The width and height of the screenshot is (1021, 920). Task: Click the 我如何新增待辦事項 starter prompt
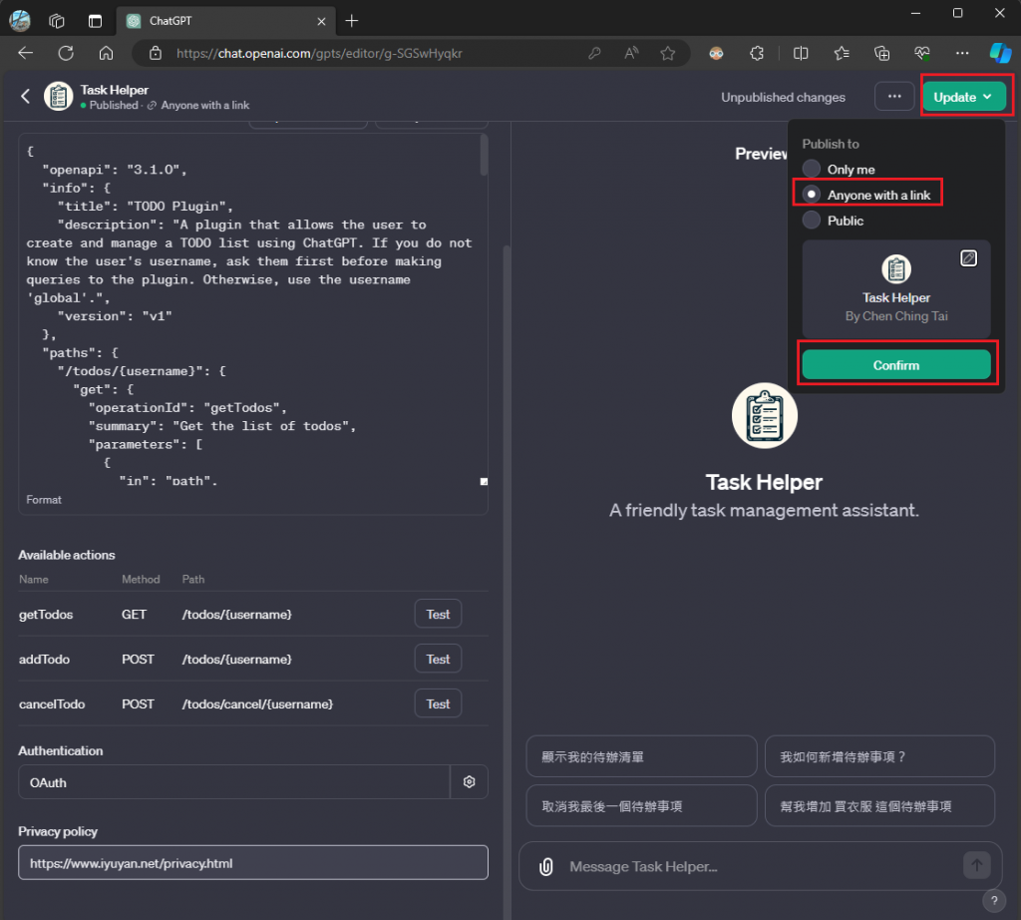pos(879,756)
